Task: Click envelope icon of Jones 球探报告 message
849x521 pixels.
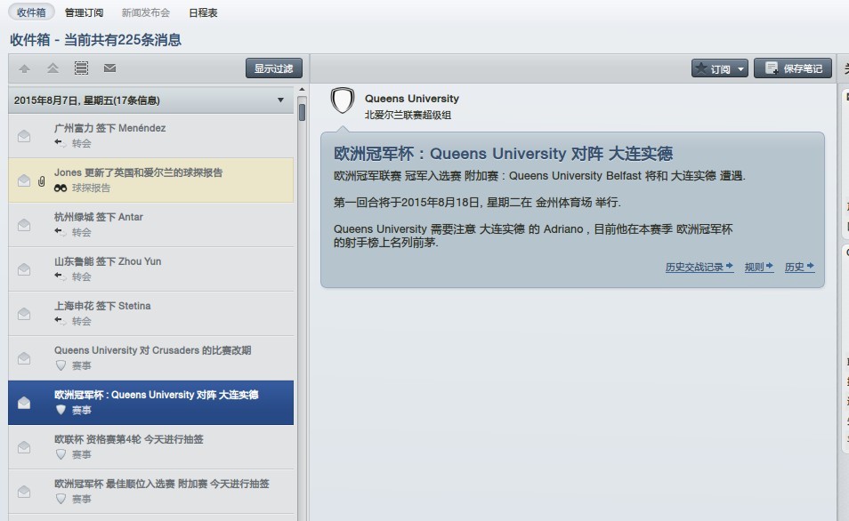Action: click(24, 180)
